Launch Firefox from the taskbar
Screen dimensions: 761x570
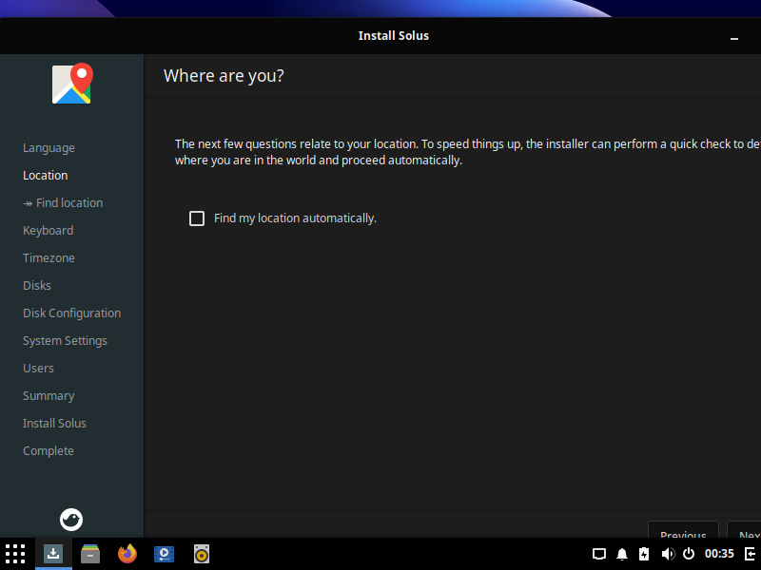pos(127,554)
